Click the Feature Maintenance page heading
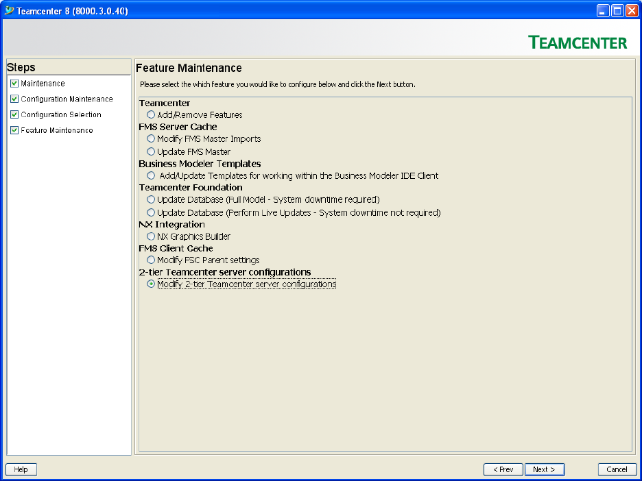Viewport: 642px width, 481px height. point(189,68)
